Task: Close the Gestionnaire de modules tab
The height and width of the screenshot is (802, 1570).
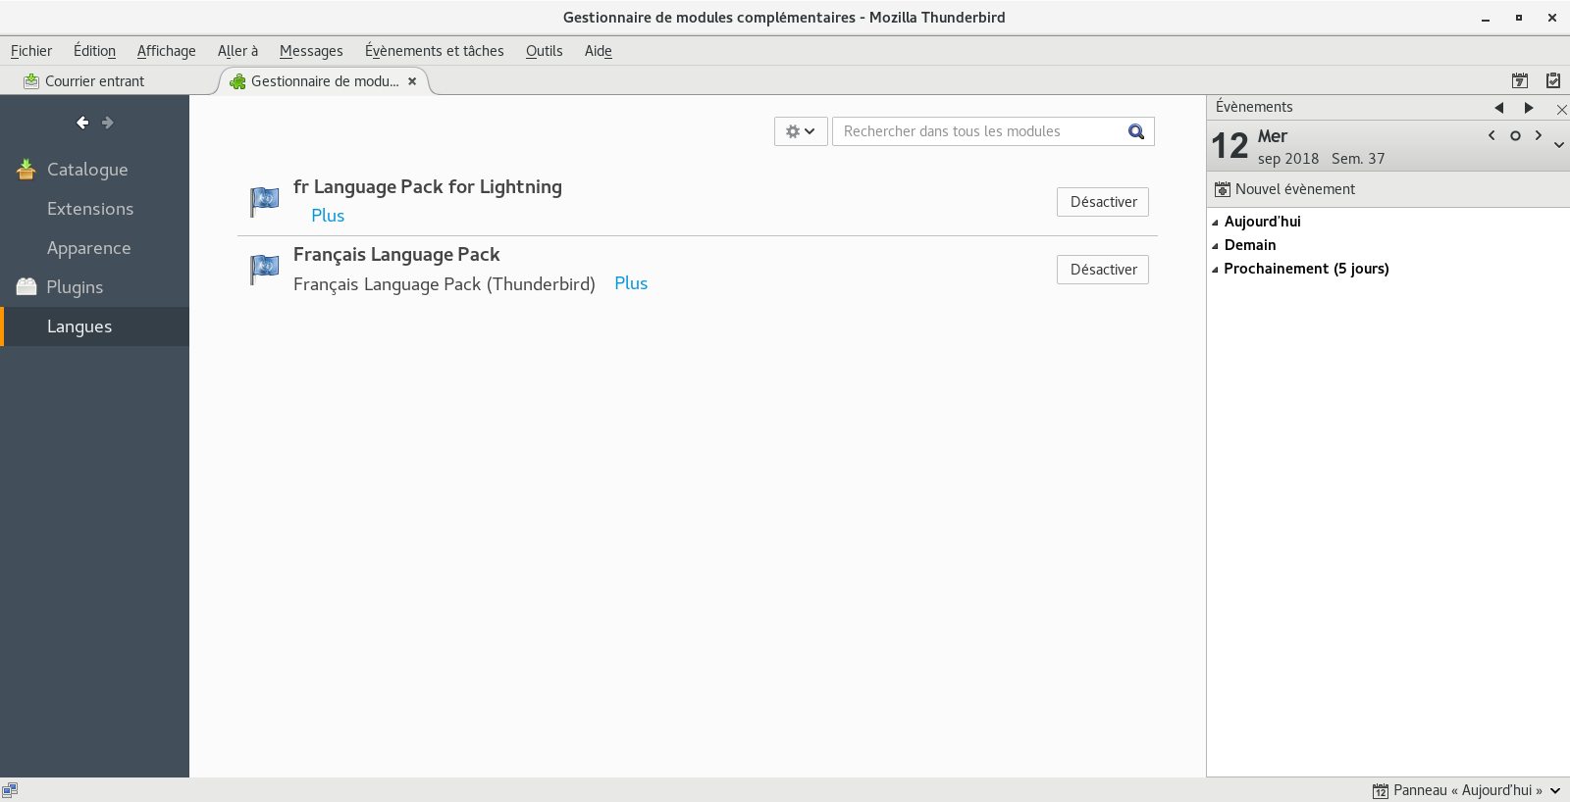Action: (412, 81)
